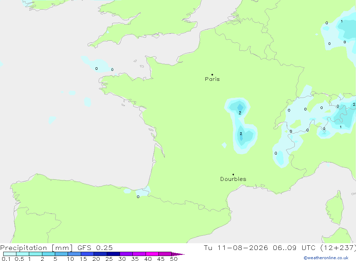
Task: Click the legend value label 25
Action: (109, 259)
